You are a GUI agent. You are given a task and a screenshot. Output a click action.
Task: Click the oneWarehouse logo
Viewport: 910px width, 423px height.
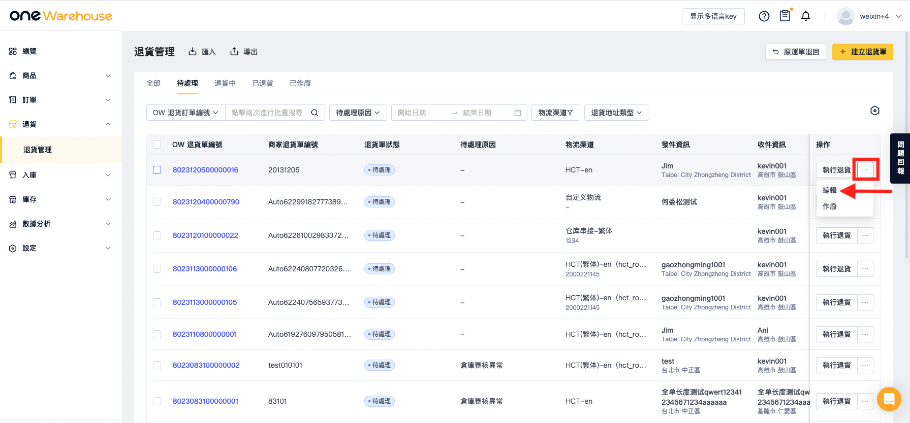coord(61,16)
